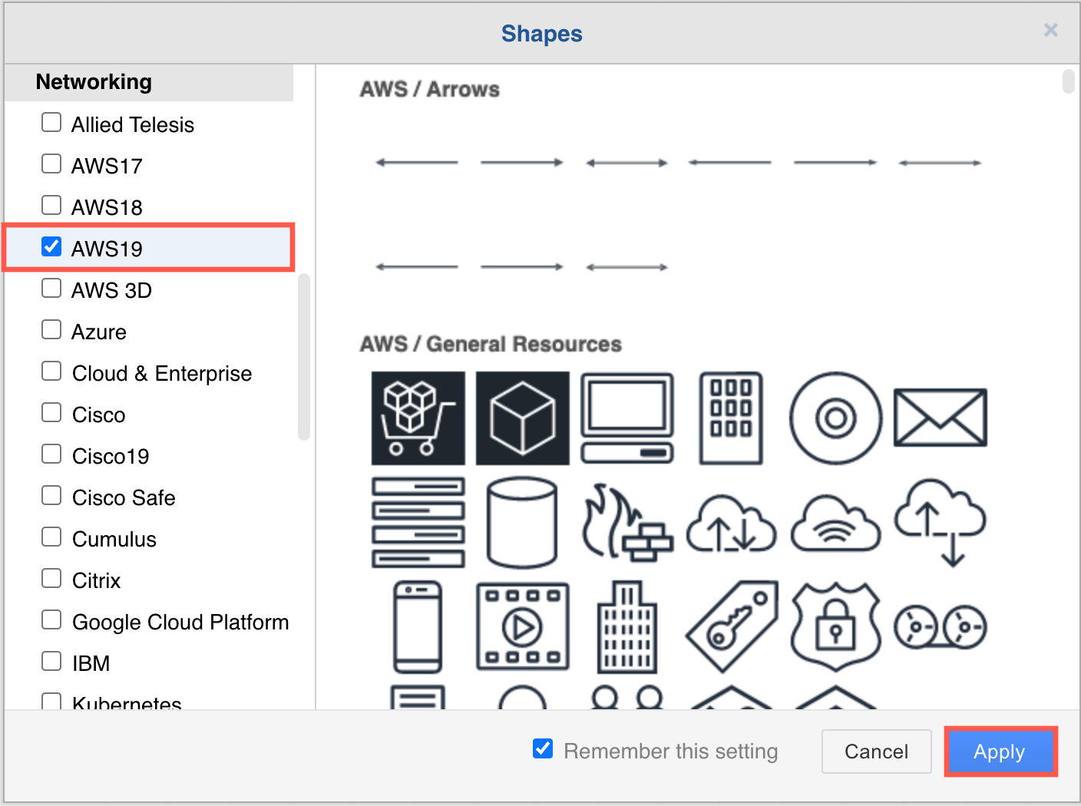Disable the Remember this setting option
The height and width of the screenshot is (806, 1081).
[543, 748]
